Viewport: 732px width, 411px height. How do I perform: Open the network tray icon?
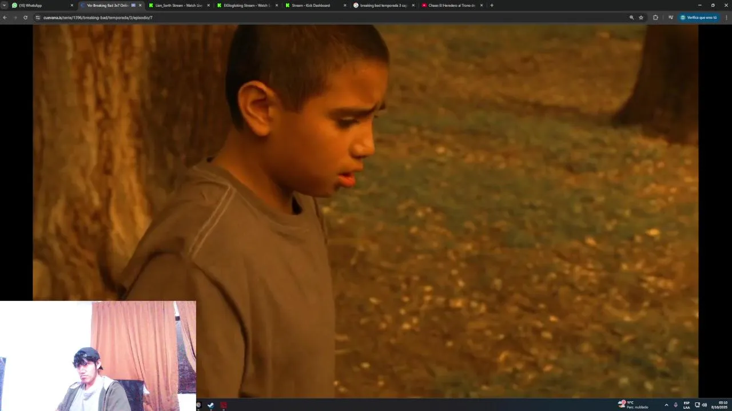[697, 405]
